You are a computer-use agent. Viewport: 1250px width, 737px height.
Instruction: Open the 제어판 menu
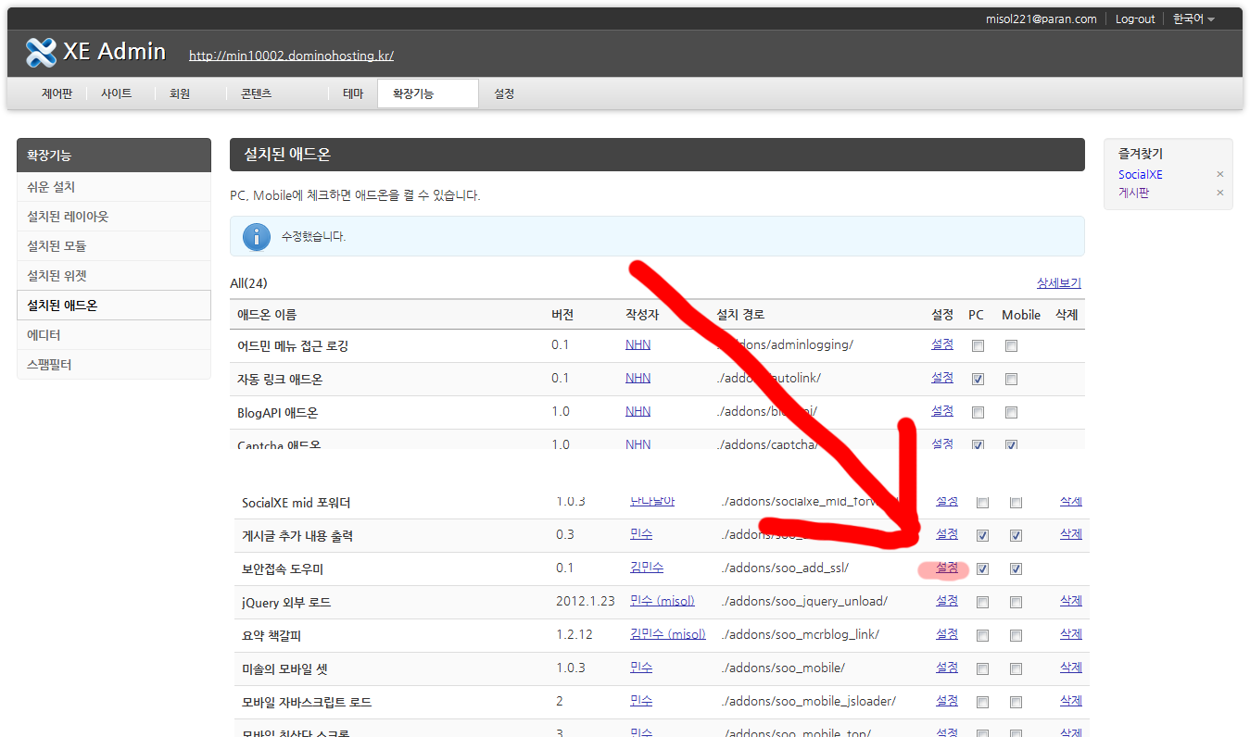pos(57,94)
